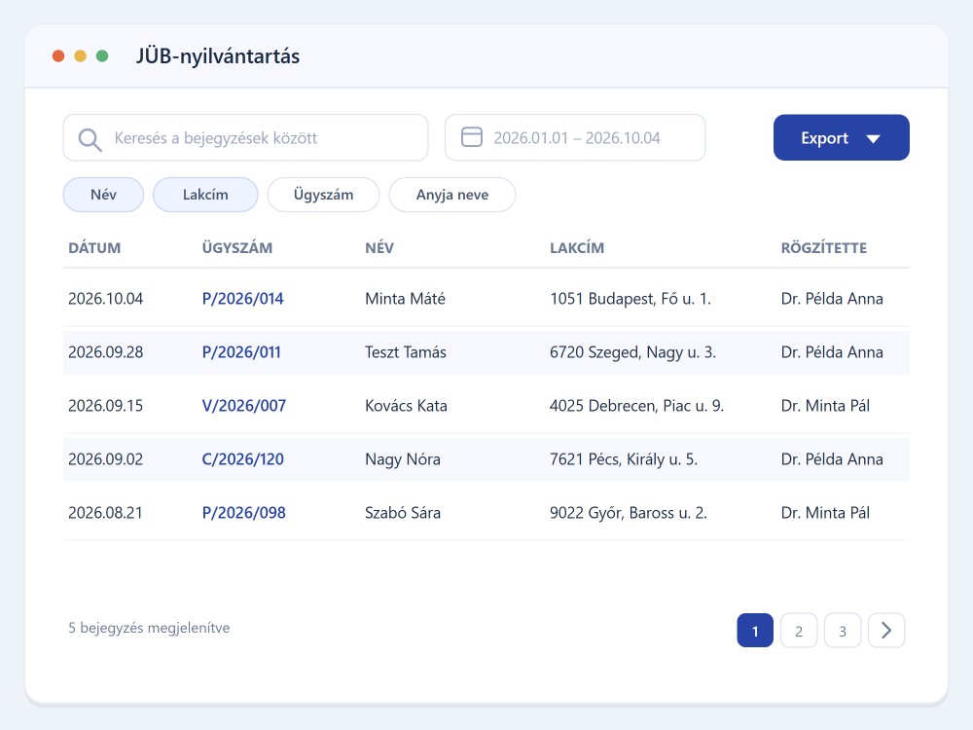
Task: Open case link C/2026/120
Action: click(x=242, y=458)
